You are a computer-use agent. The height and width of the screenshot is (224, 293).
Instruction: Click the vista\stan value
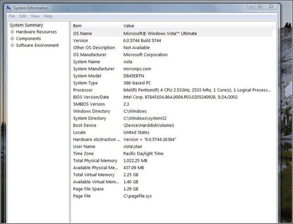(132, 146)
